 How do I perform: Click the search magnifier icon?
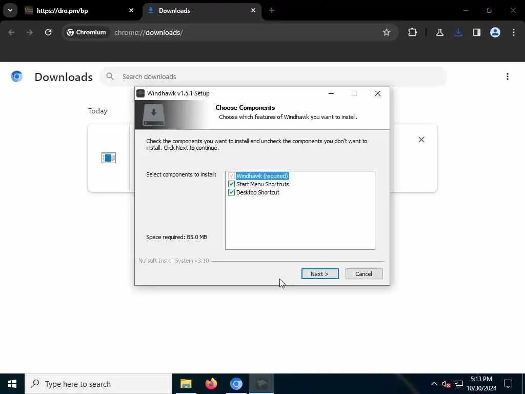[110, 77]
